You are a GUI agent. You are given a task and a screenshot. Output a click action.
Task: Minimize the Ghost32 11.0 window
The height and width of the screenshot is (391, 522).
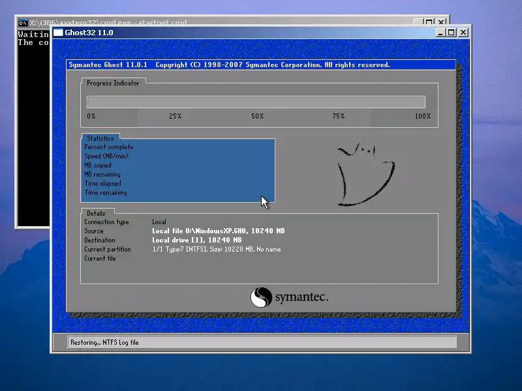[440, 33]
